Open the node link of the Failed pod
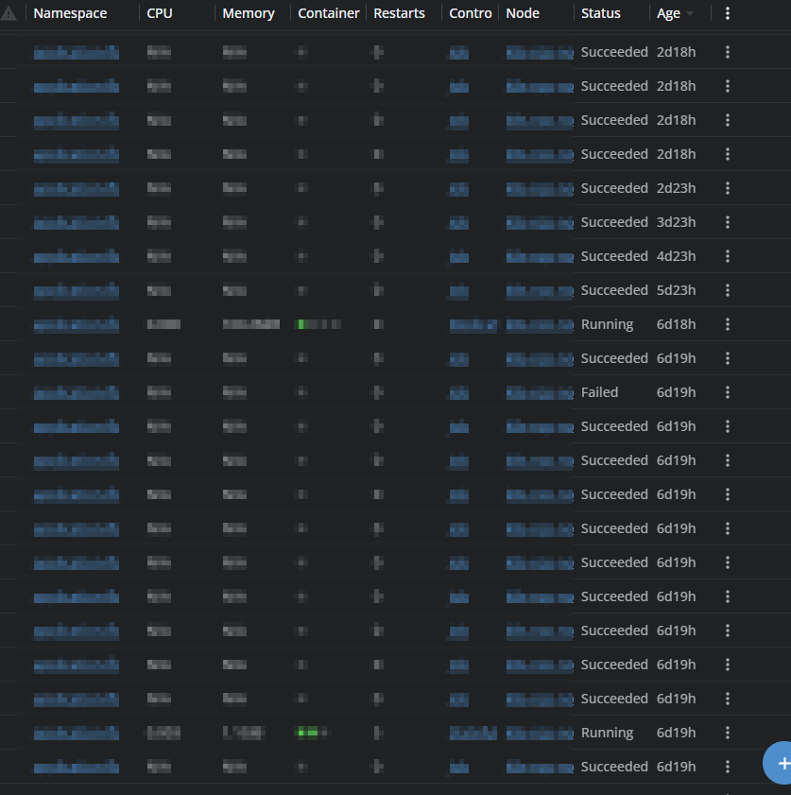The height and width of the screenshot is (795, 791). click(539, 393)
